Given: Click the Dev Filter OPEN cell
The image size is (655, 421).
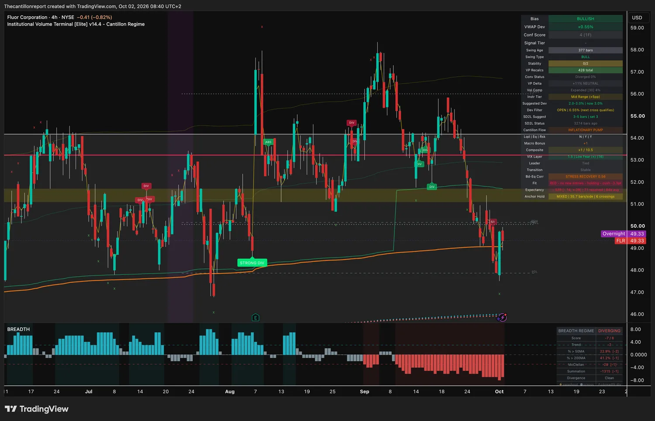Looking at the screenshot, I should point(586,110).
